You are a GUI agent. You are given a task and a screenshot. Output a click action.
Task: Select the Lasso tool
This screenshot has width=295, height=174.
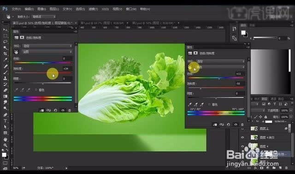[5, 42]
